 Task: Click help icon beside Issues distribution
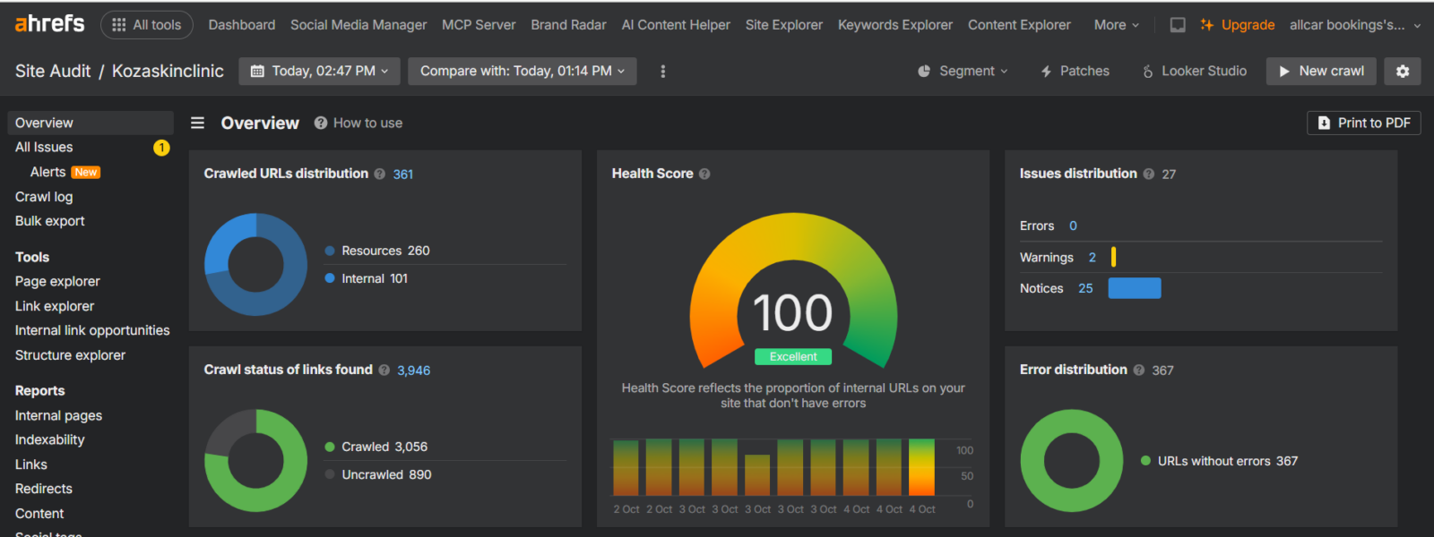pyautogui.click(x=1149, y=175)
